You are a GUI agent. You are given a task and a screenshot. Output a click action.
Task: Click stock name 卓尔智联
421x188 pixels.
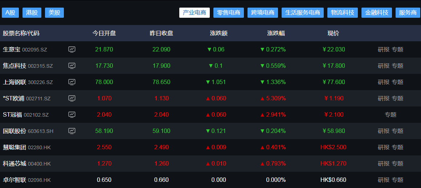click(15, 180)
